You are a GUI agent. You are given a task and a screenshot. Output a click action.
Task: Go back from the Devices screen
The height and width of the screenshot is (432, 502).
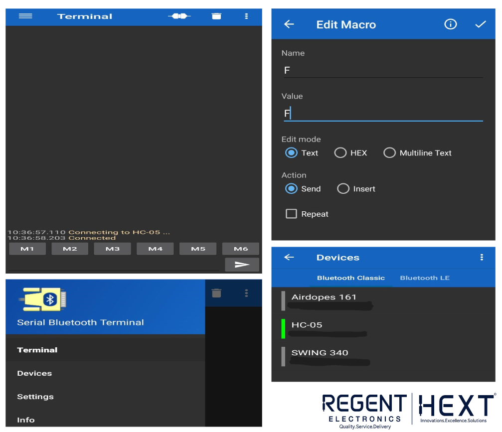tap(289, 257)
